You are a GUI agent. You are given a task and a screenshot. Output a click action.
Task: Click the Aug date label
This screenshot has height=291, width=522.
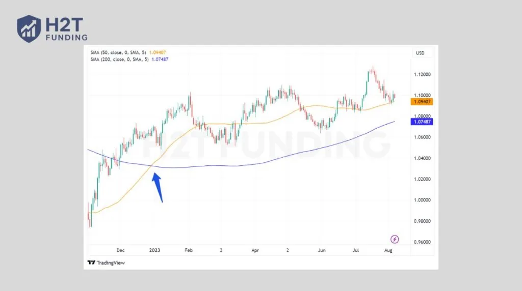coord(388,250)
